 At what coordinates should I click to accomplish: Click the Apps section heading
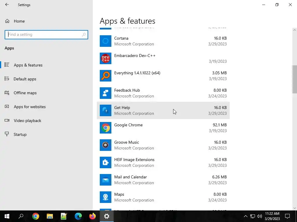pos(9,48)
